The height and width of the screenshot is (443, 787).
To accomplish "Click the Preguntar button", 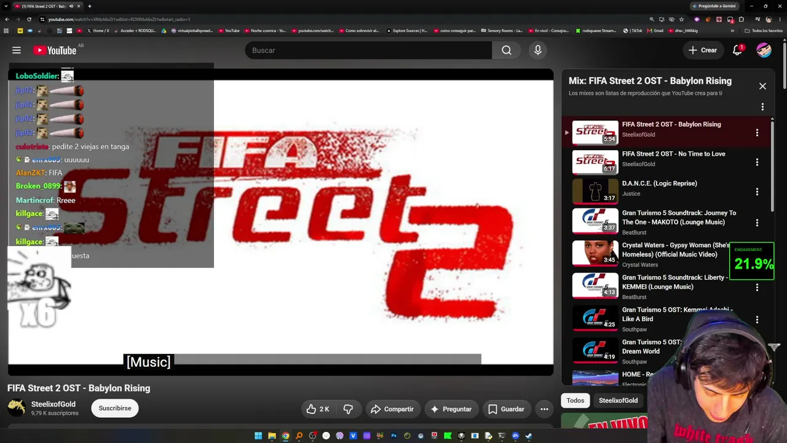I will [x=451, y=409].
